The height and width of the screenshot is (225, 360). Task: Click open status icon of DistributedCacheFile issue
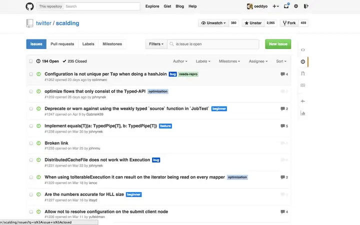point(38,160)
